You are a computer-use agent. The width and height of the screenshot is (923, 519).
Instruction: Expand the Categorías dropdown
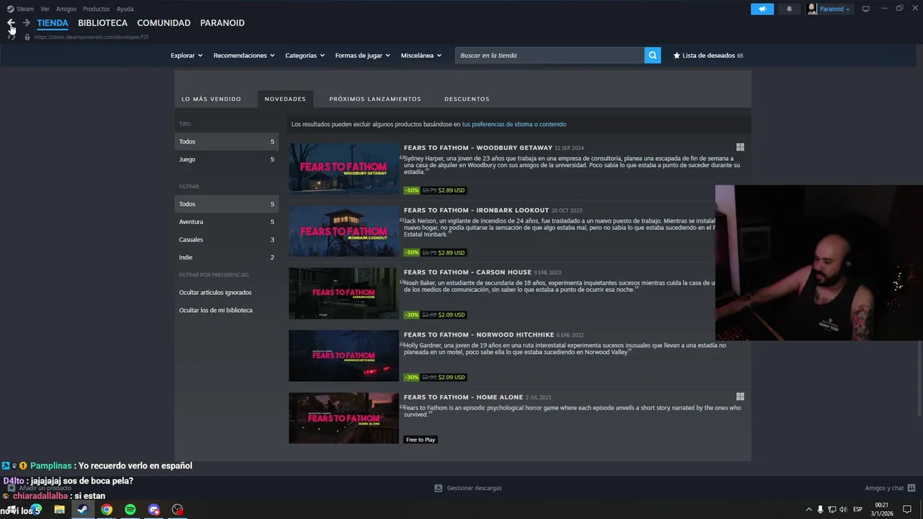click(x=305, y=56)
